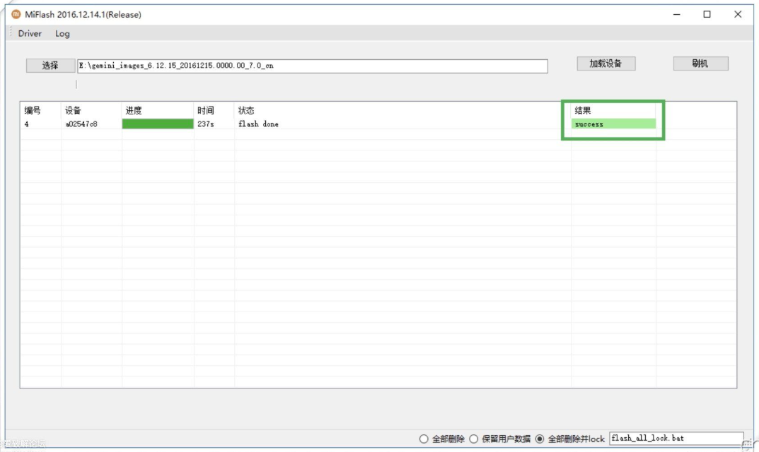Click the 选择 button to choose folder
Image resolution: width=759 pixels, height=452 pixels.
pyautogui.click(x=50, y=65)
